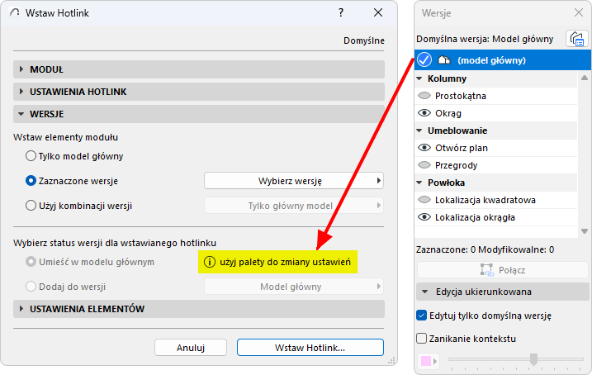Collapse the Kolumny group in Wersje
The height and width of the screenshot is (375, 592).
pos(420,78)
